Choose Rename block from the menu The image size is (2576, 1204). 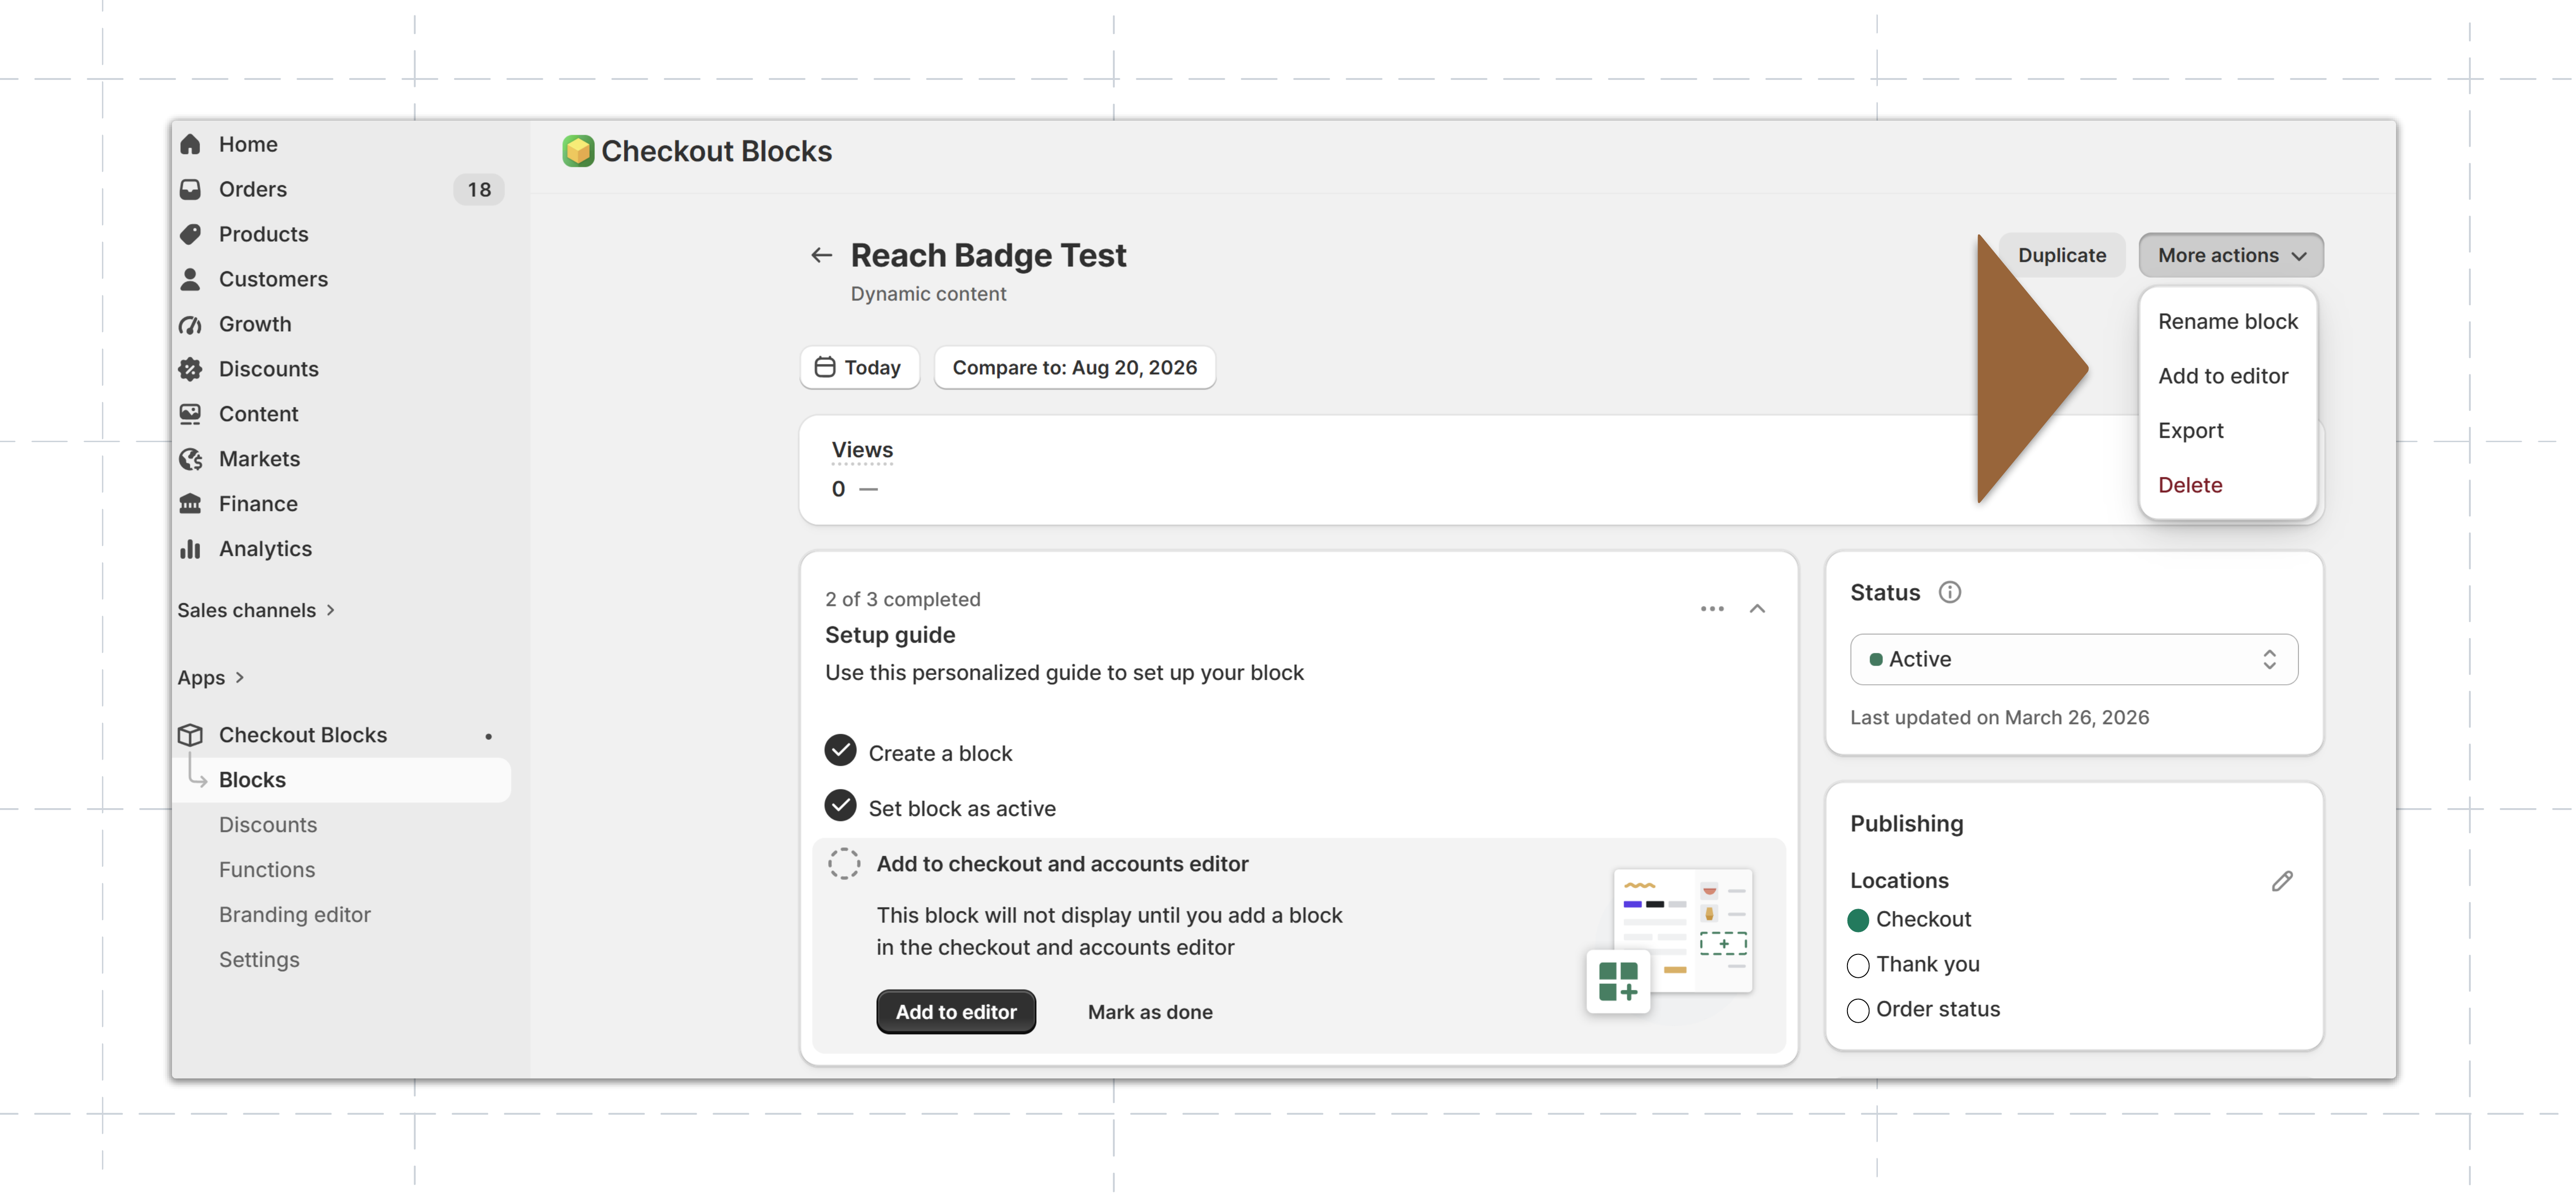(2227, 322)
